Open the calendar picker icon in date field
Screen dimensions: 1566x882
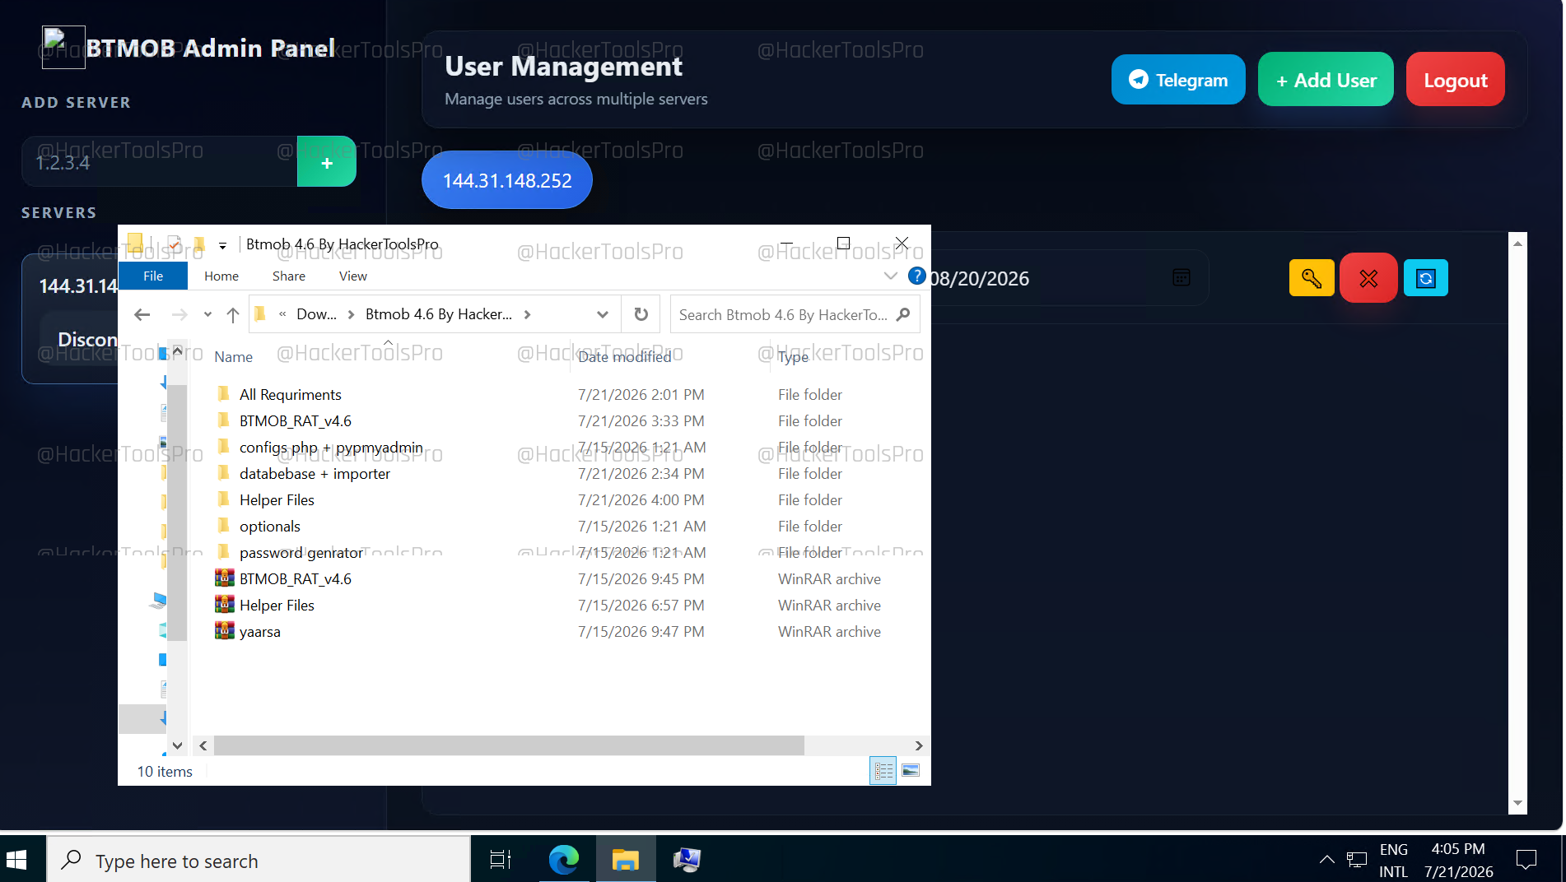coord(1181,278)
